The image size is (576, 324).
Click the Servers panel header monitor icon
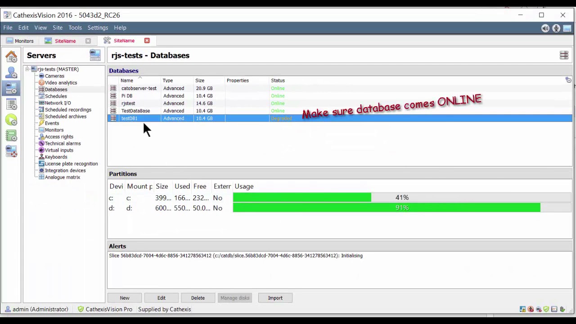pyautogui.click(x=95, y=55)
